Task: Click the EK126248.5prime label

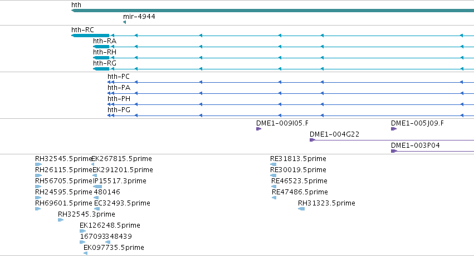Action: tap(110, 226)
